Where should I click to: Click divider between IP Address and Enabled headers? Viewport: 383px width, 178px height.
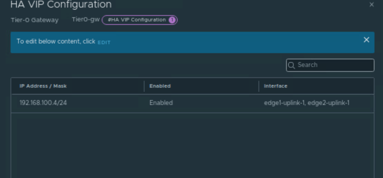144,86
